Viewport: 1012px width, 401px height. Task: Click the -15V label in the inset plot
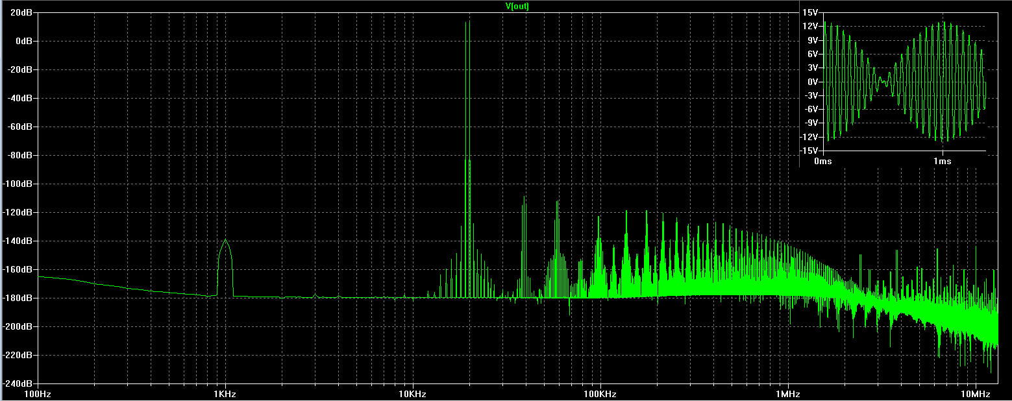pyautogui.click(x=808, y=151)
